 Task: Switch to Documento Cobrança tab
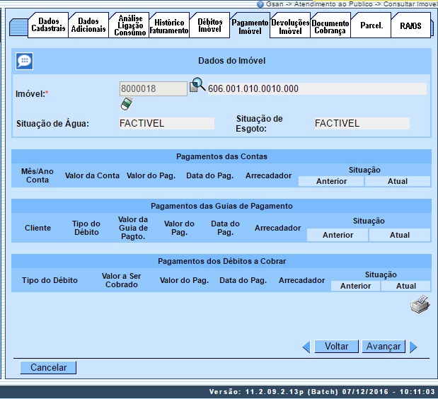pyautogui.click(x=330, y=27)
